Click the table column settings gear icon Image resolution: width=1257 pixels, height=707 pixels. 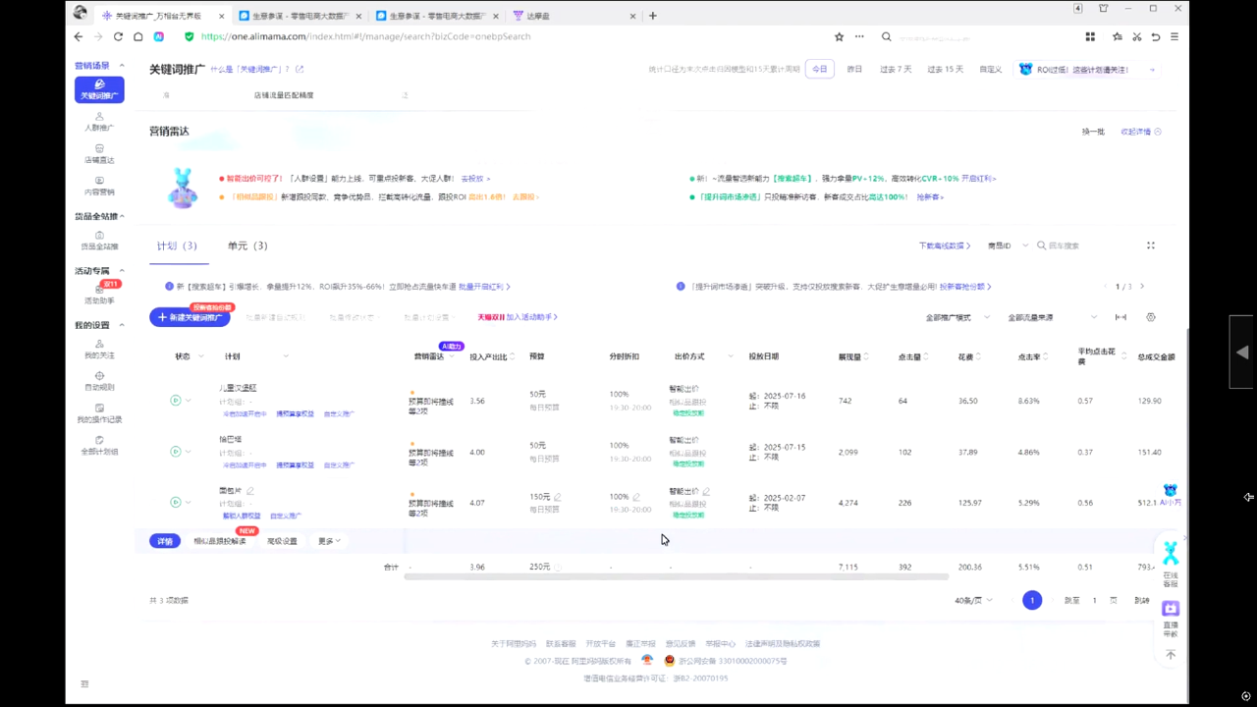(1151, 317)
